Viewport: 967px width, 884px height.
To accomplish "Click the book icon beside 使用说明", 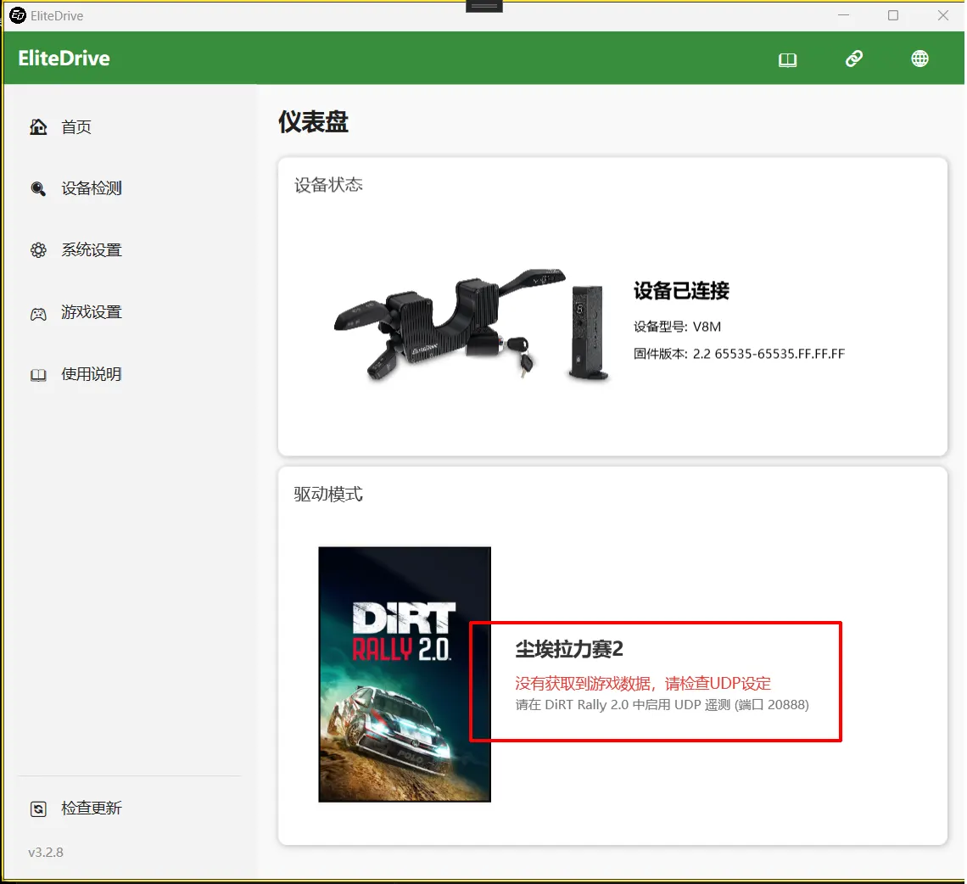I will [38, 375].
